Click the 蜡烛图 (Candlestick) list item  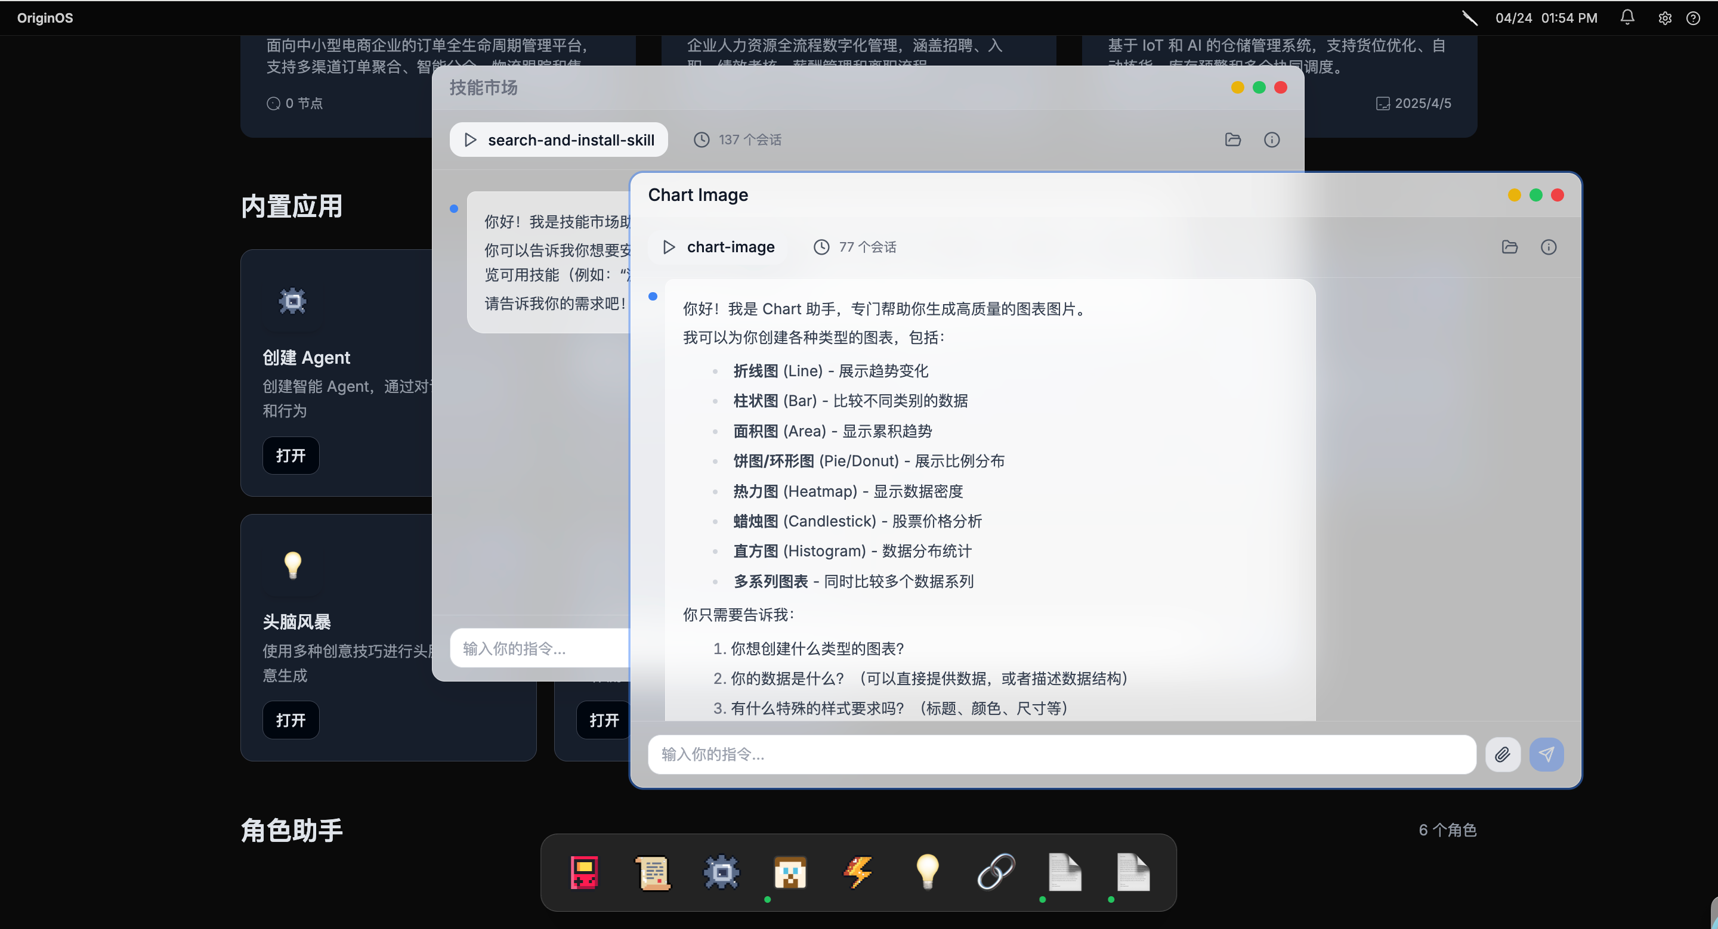click(x=858, y=521)
